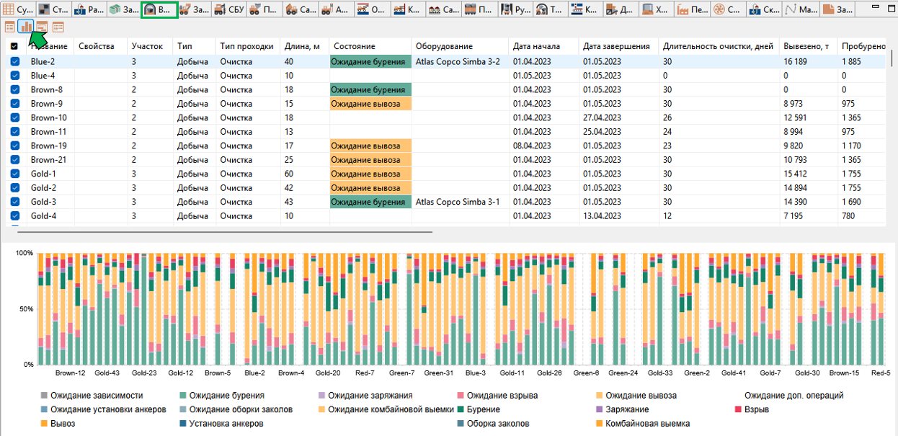The width and height of the screenshot is (898, 436).
Task: Click the horizontal scrollbar under the table
Action: 224,232
